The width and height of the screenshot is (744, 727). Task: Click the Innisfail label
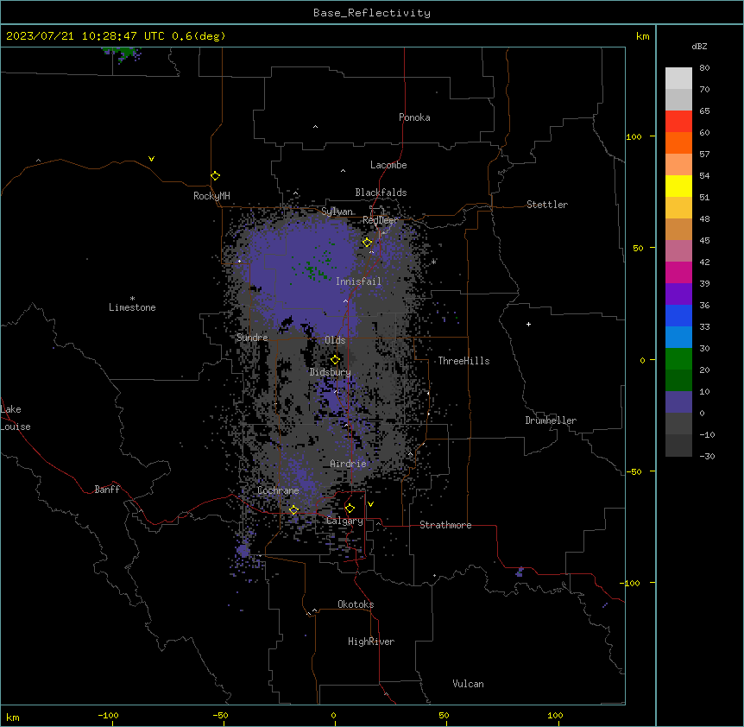tap(358, 281)
